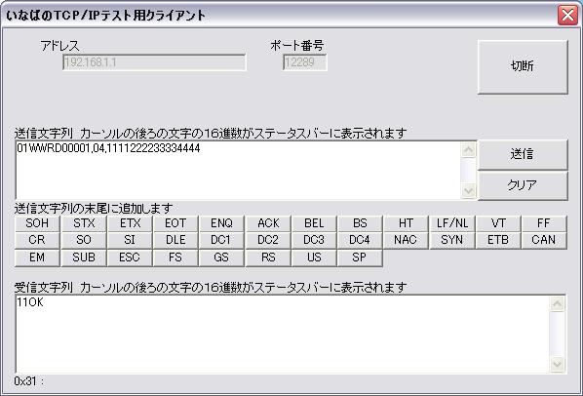This screenshot has height=396, width=583.
Task: Append the LF/NL line feed character
Action: (x=451, y=223)
